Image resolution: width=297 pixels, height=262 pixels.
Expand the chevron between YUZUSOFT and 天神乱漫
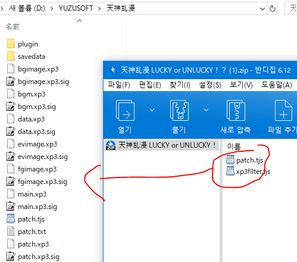click(99, 8)
